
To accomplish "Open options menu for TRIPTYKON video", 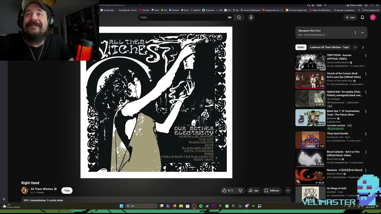I will (366, 56).
